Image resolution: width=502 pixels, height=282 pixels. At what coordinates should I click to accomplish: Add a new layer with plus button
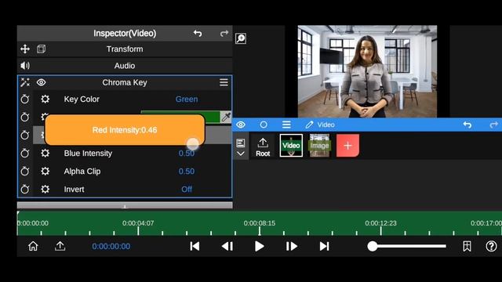(x=347, y=146)
